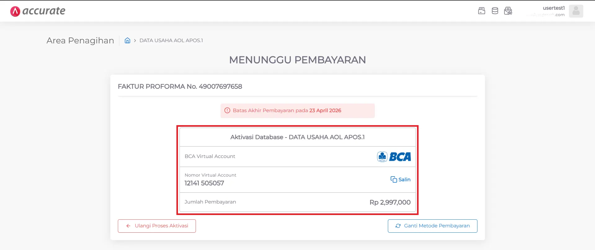The width and height of the screenshot is (595, 250).
Task: Click the Area Penagihan page title
Action: point(80,41)
